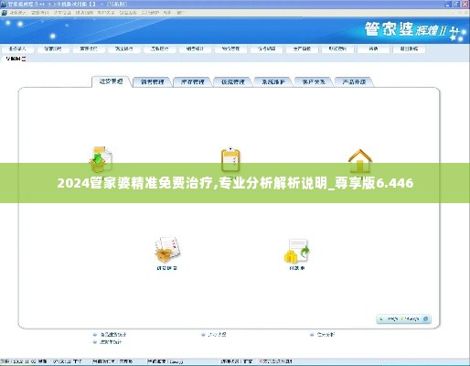
Task: Open the cardboard box with papers icon
Action: pos(167,250)
